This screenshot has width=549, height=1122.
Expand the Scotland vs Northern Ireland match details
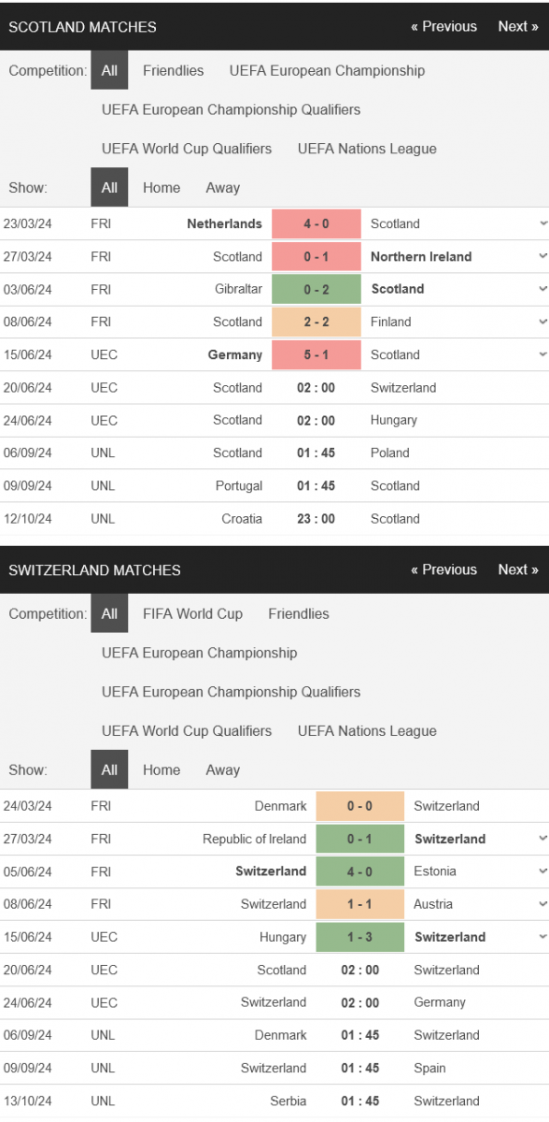tap(542, 256)
